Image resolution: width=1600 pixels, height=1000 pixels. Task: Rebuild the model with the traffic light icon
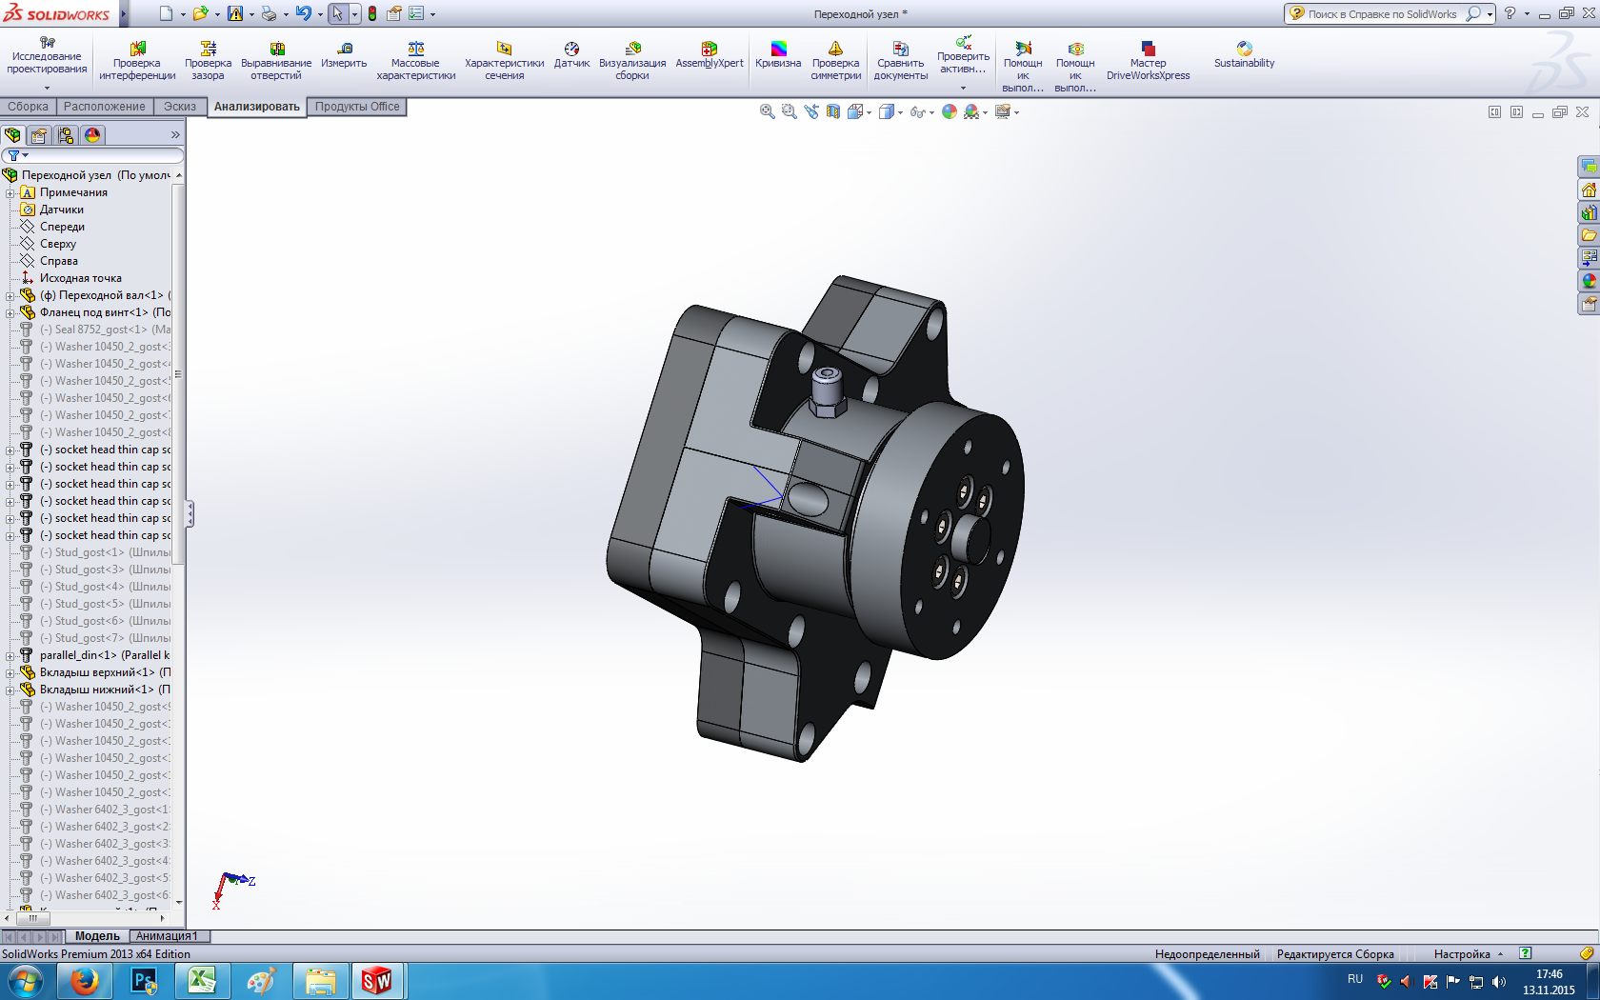[372, 13]
